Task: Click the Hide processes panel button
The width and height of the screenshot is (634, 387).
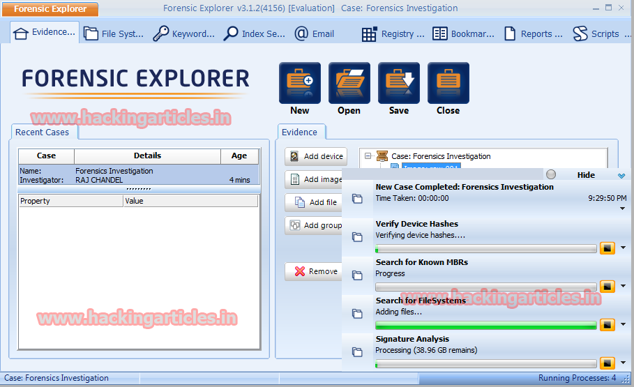Action: (x=586, y=175)
